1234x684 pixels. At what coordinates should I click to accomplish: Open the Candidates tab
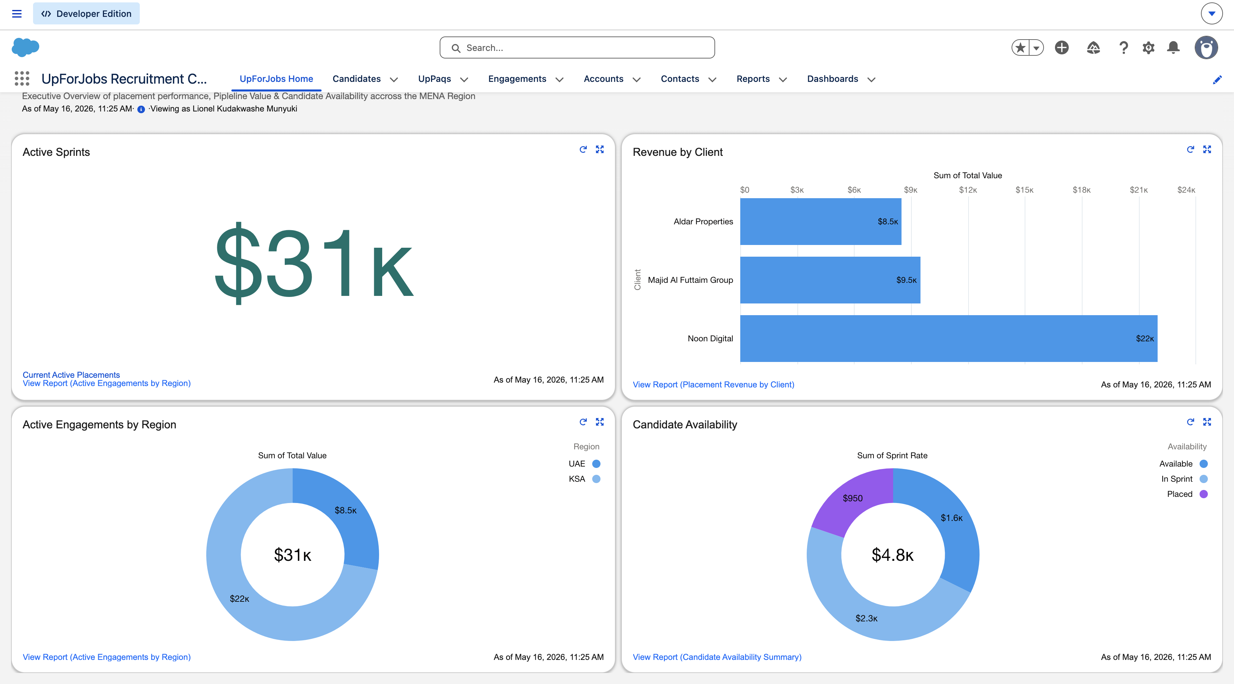click(x=356, y=79)
